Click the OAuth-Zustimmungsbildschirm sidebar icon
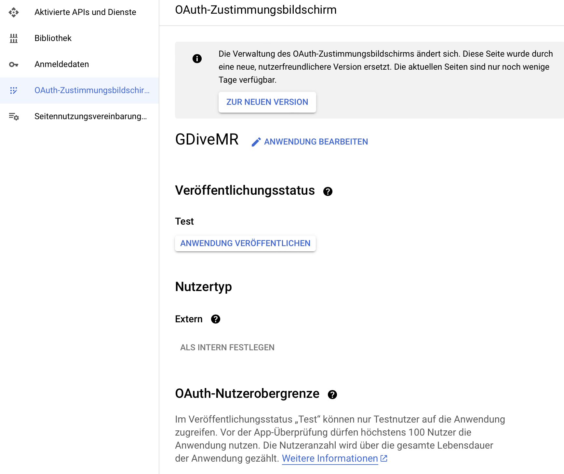564x474 pixels. click(x=14, y=91)
